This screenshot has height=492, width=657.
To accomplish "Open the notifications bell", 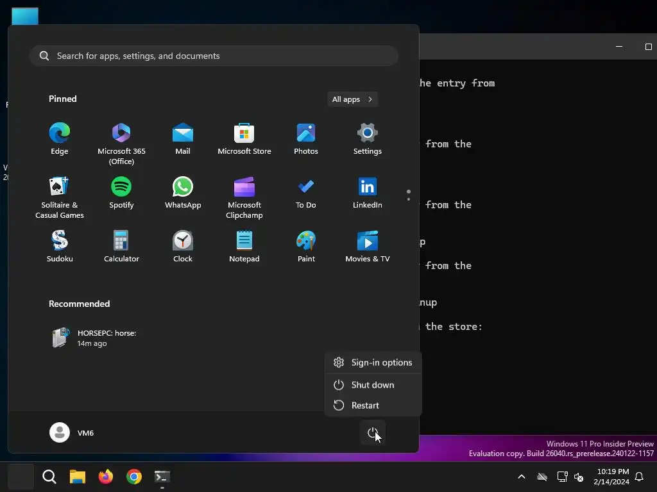I will (640, 477).
